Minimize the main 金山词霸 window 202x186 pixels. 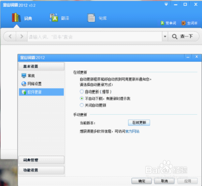tap(176, 4)
